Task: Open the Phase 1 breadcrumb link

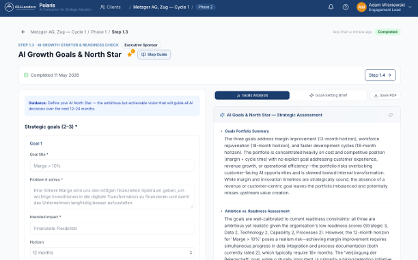Action: pos(98,31)
